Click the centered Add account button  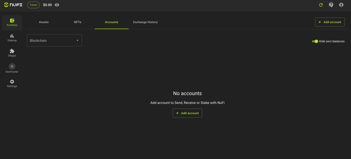coord(187,113)
